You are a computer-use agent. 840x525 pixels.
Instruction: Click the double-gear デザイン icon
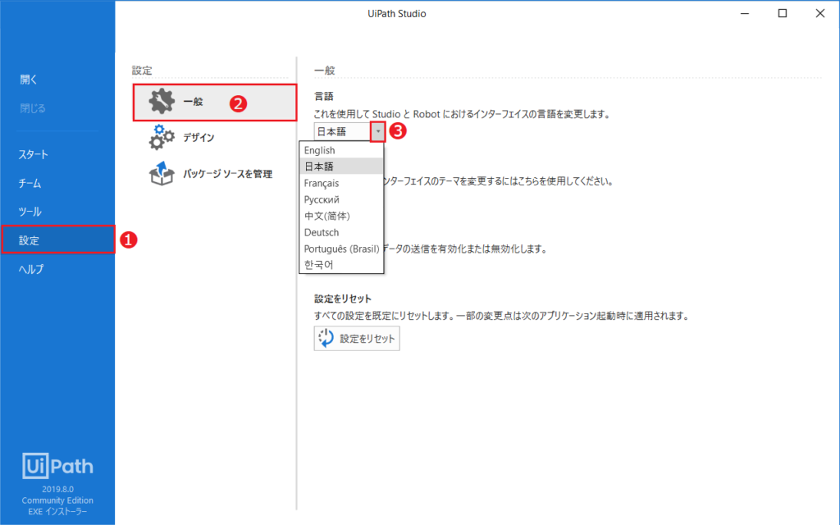coord(162,137)
